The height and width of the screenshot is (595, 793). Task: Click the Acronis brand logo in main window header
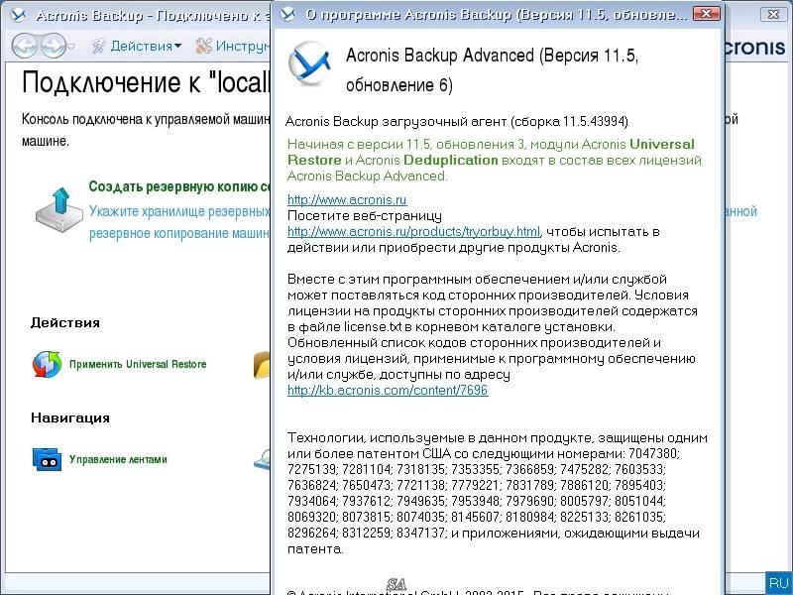coord(754,47)
